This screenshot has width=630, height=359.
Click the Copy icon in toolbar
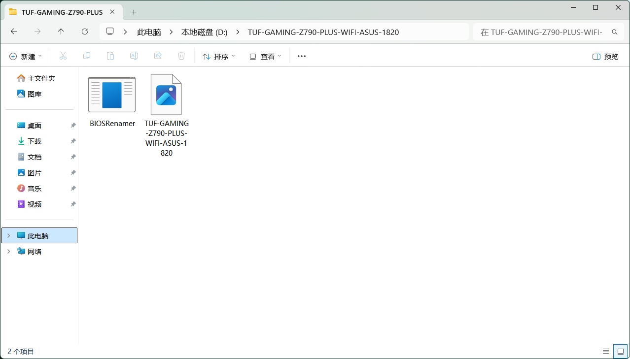pos(87,56)
